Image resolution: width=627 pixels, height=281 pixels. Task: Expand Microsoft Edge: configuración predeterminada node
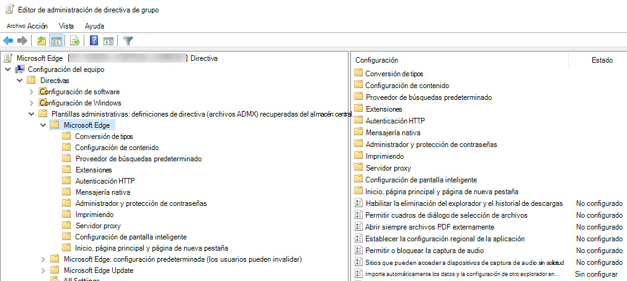click(43, 259)
